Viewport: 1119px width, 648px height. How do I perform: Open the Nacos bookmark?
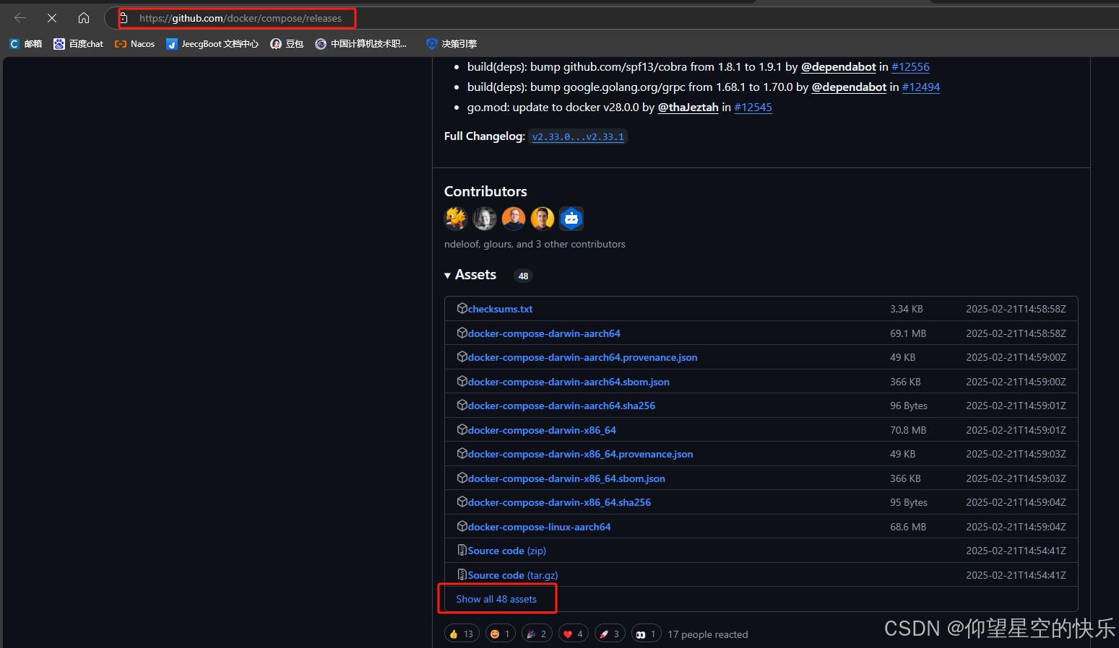point(134,44)
